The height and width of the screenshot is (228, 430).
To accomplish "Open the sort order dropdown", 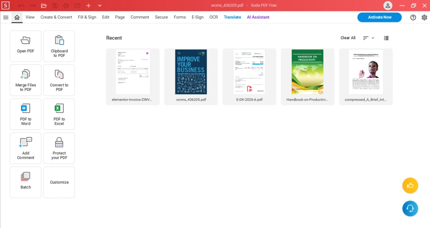I will 369,38.
